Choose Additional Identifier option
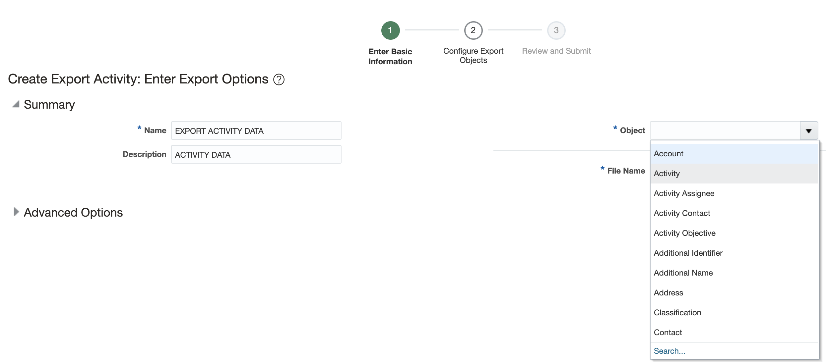Screen dimensions: 826x363 pos(688,253)
